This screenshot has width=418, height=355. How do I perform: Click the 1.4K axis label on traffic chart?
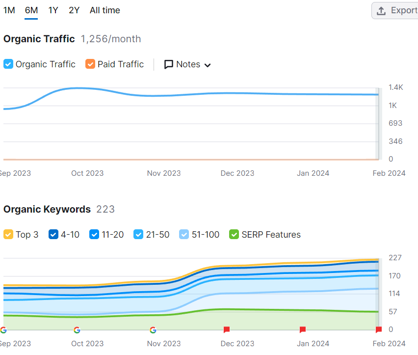[x=395, y=87]
